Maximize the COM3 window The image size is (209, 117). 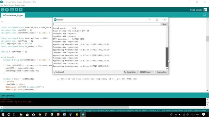(x=157, y=19)
